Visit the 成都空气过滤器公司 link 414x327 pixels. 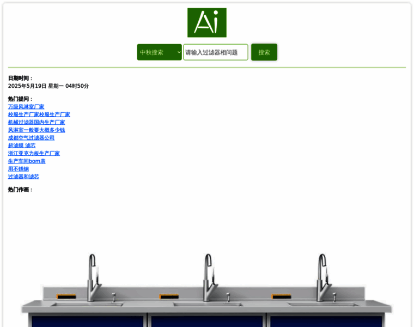pos(31,138)
